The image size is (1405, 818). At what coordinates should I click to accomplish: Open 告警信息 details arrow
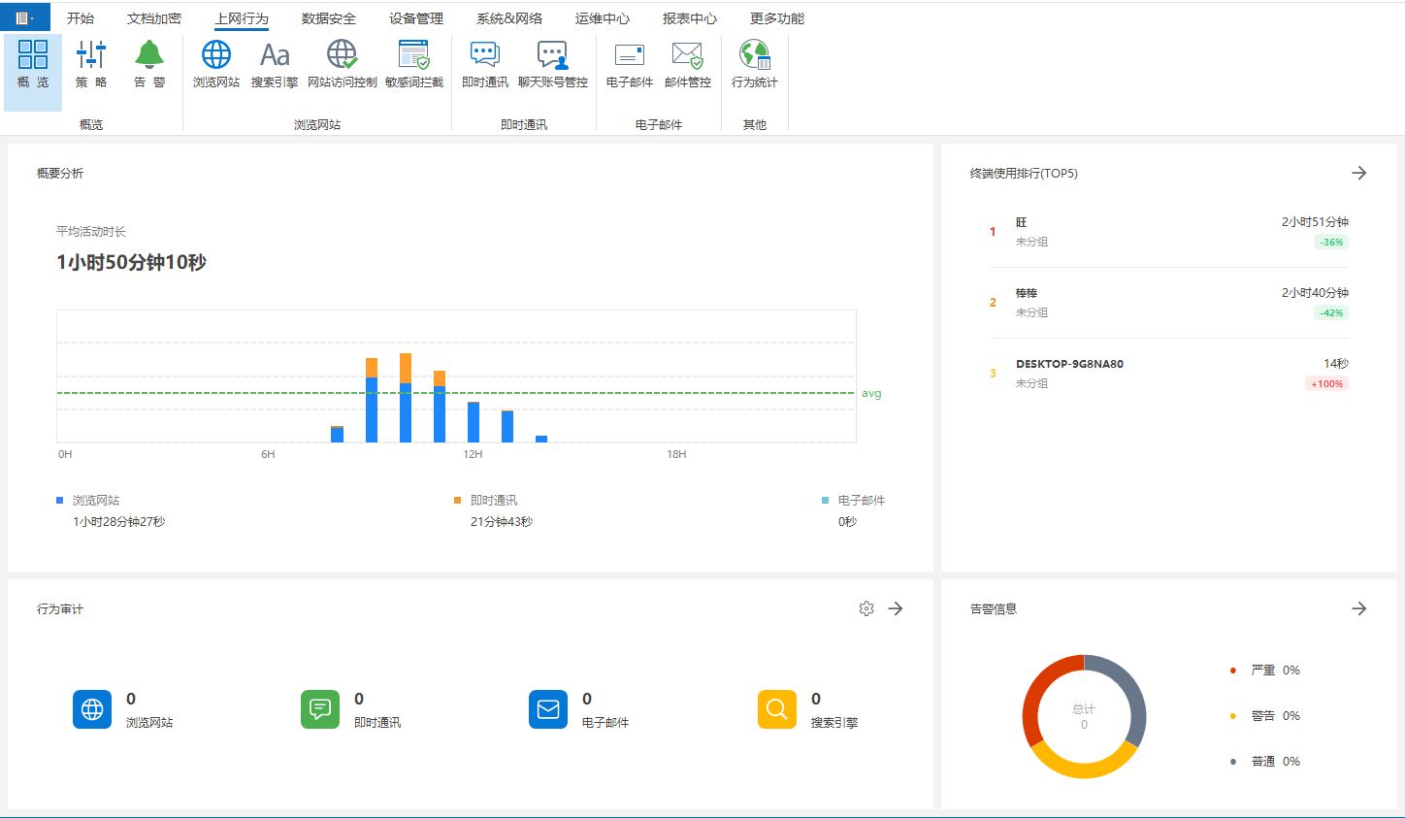click(x=1359, y=608)
